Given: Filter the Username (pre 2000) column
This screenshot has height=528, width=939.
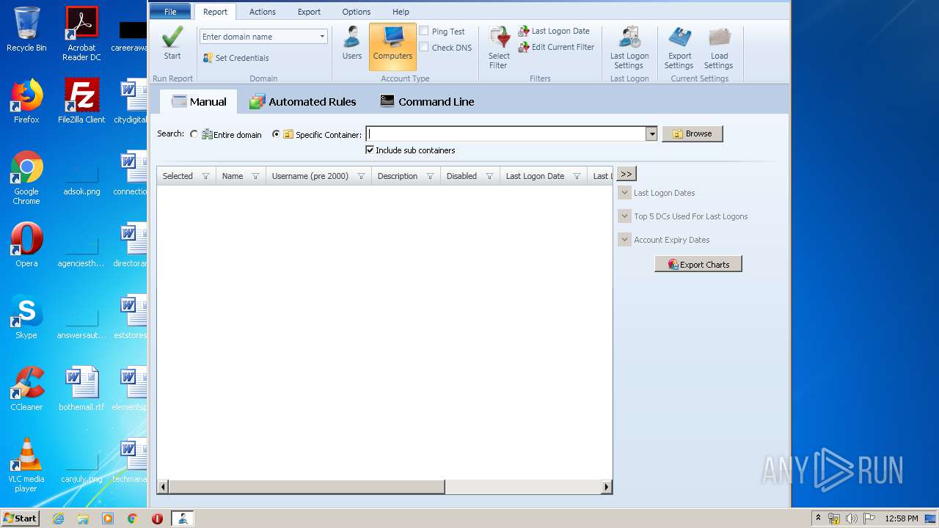Looking at the screenshot, I should pyautogui.click(x=361, y=176).
